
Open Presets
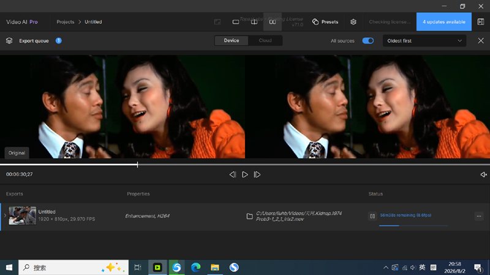[325, 22]
